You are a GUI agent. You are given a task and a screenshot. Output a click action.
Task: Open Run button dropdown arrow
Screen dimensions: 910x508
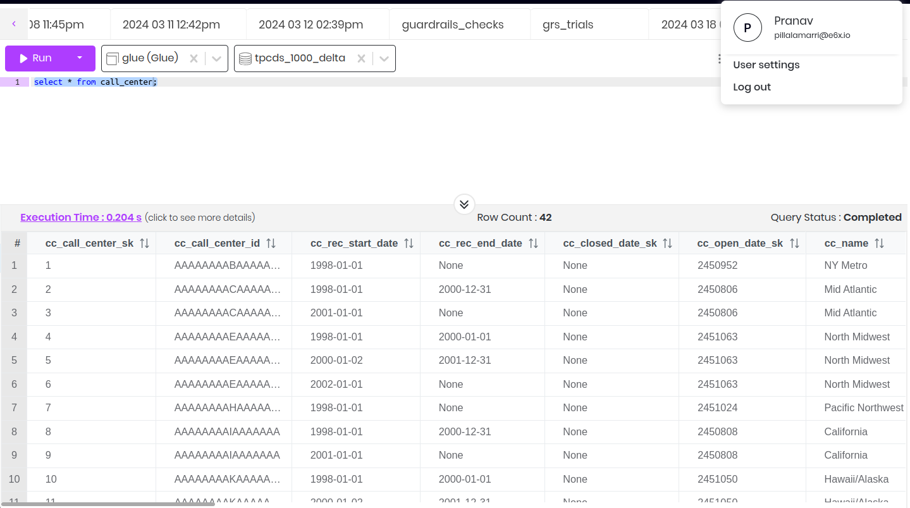tap(80, 58)
